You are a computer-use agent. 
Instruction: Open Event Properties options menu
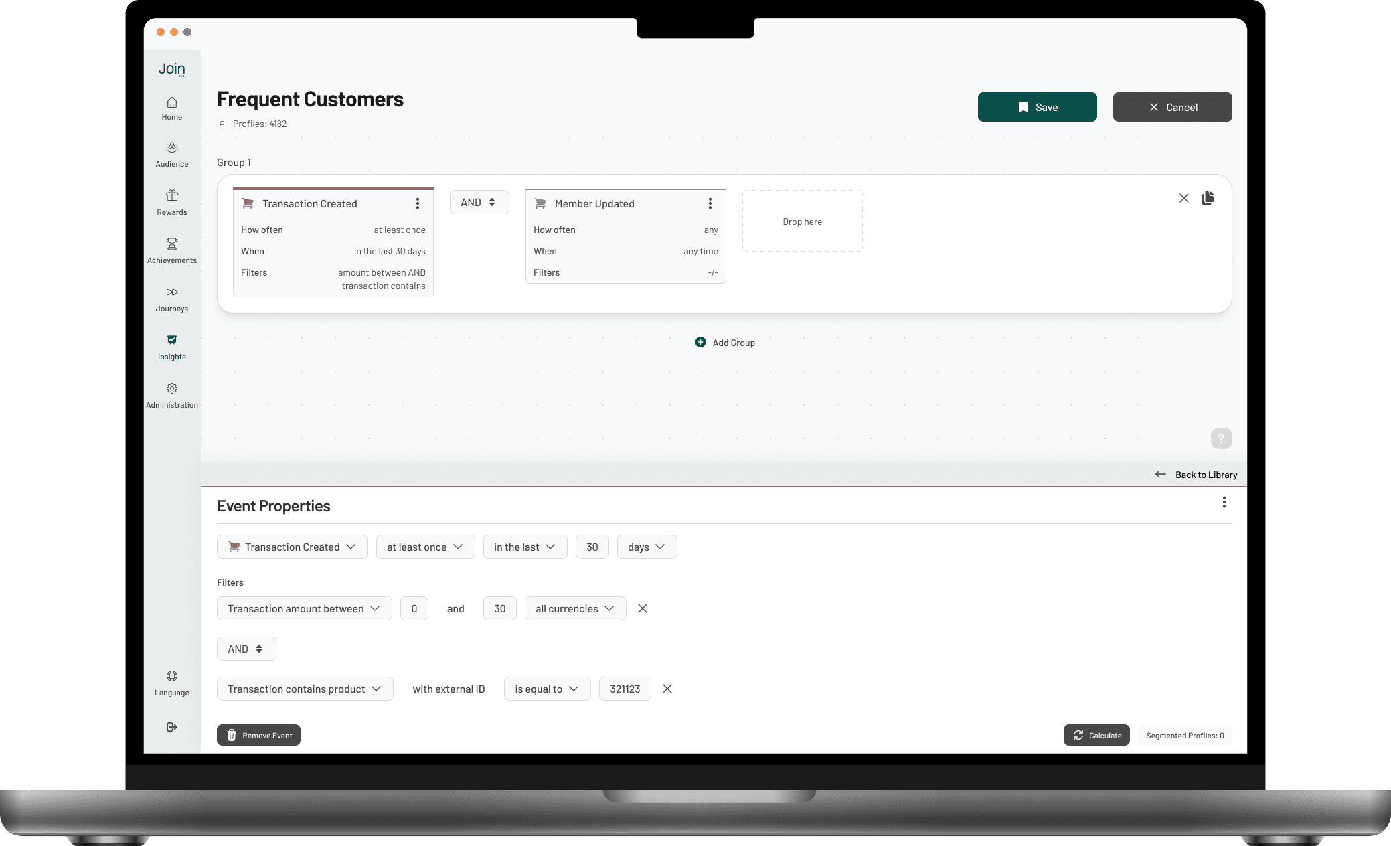click(x=1224, y=502)
